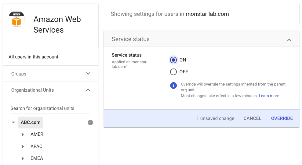302x165 pixels.
Task: Select the OFF radio button
Action: [x=173, y=72]
